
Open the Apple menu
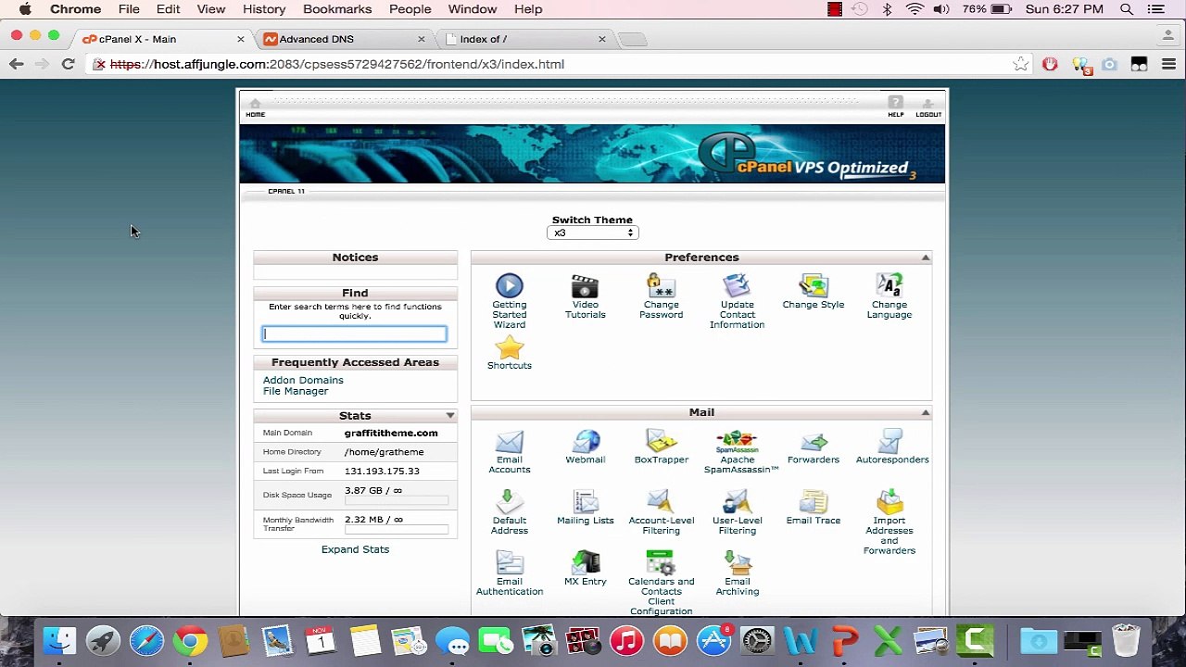[25, 9]
